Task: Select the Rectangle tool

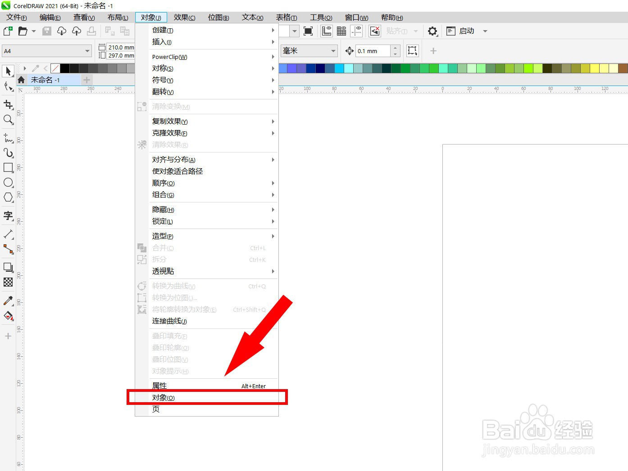Action: point(8,168)
